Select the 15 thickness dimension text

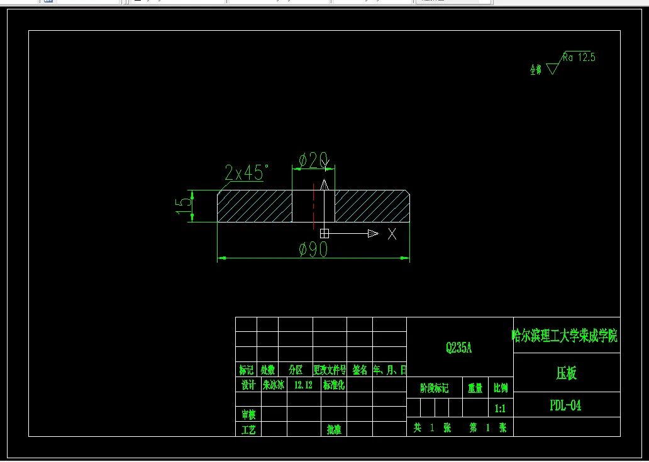[185, 206]
